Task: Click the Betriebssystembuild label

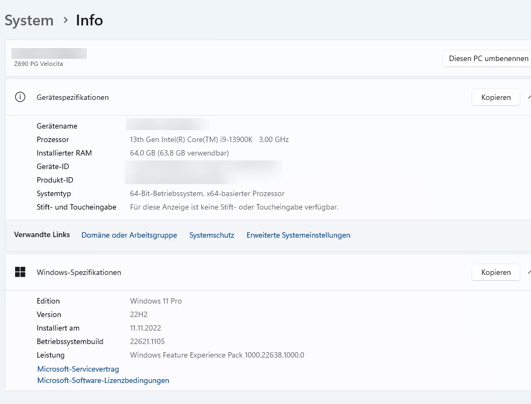Action: 70,342
